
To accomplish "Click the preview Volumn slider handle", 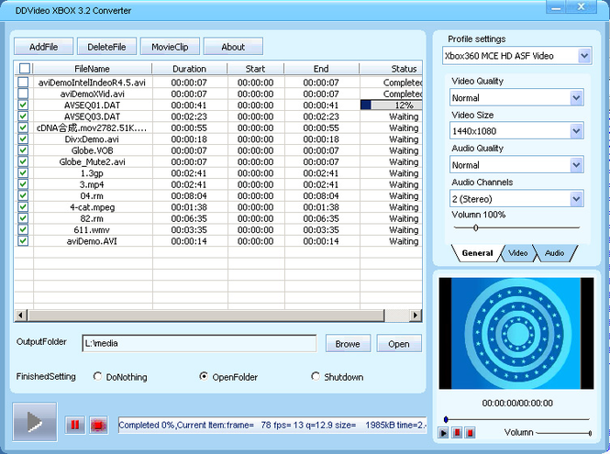I will pyautogui.click(x=590, y=433).
